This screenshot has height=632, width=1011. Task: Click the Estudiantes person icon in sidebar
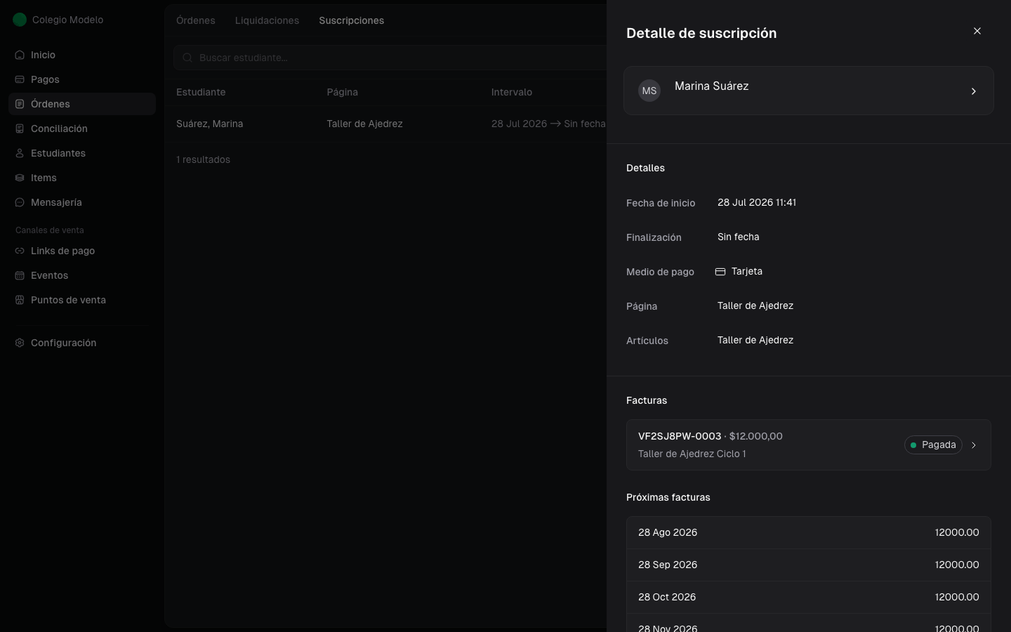20,153
